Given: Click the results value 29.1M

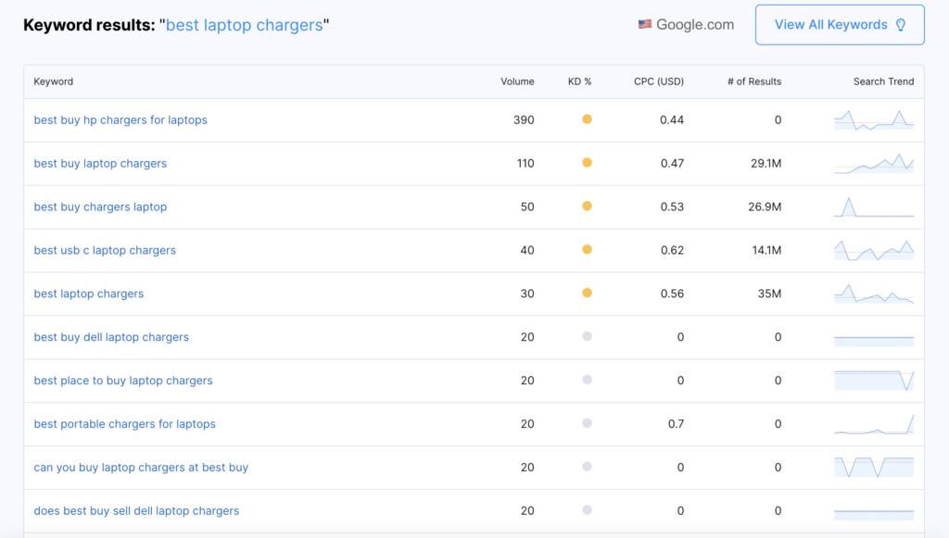Looking at the screenshot, I should (766, 163).
